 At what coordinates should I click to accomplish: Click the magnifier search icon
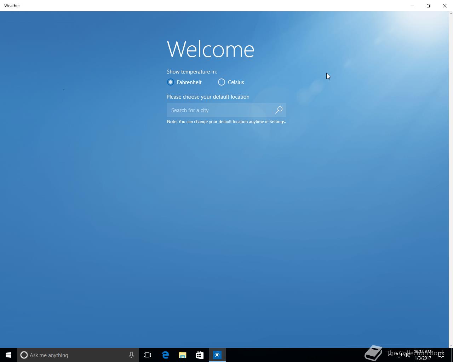(x=279, y=110)
